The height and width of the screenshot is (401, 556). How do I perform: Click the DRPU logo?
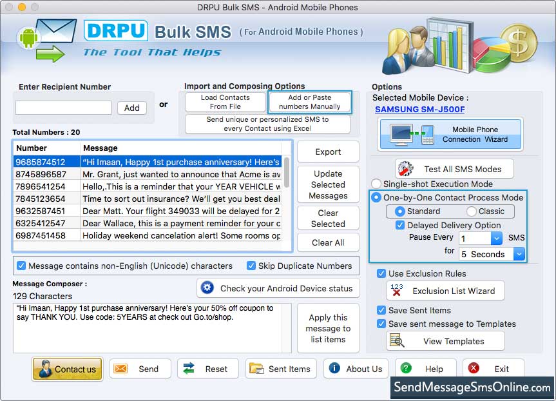(x=116, y=30)
